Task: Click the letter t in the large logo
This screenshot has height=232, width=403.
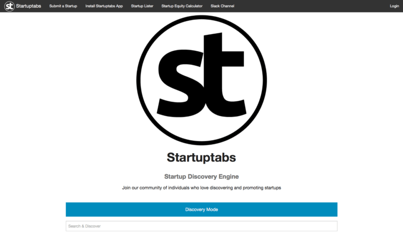Action: click(222, 75)
